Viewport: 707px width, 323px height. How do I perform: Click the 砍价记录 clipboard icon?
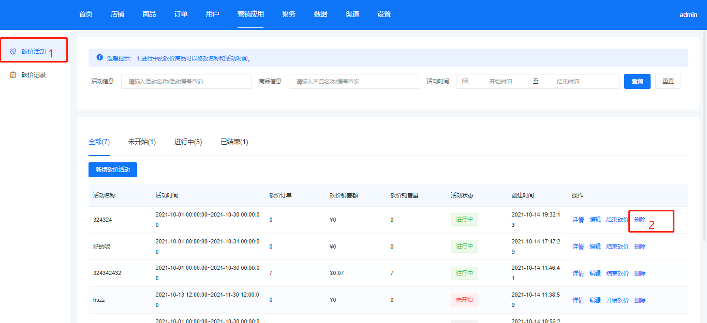coord(13,75)
